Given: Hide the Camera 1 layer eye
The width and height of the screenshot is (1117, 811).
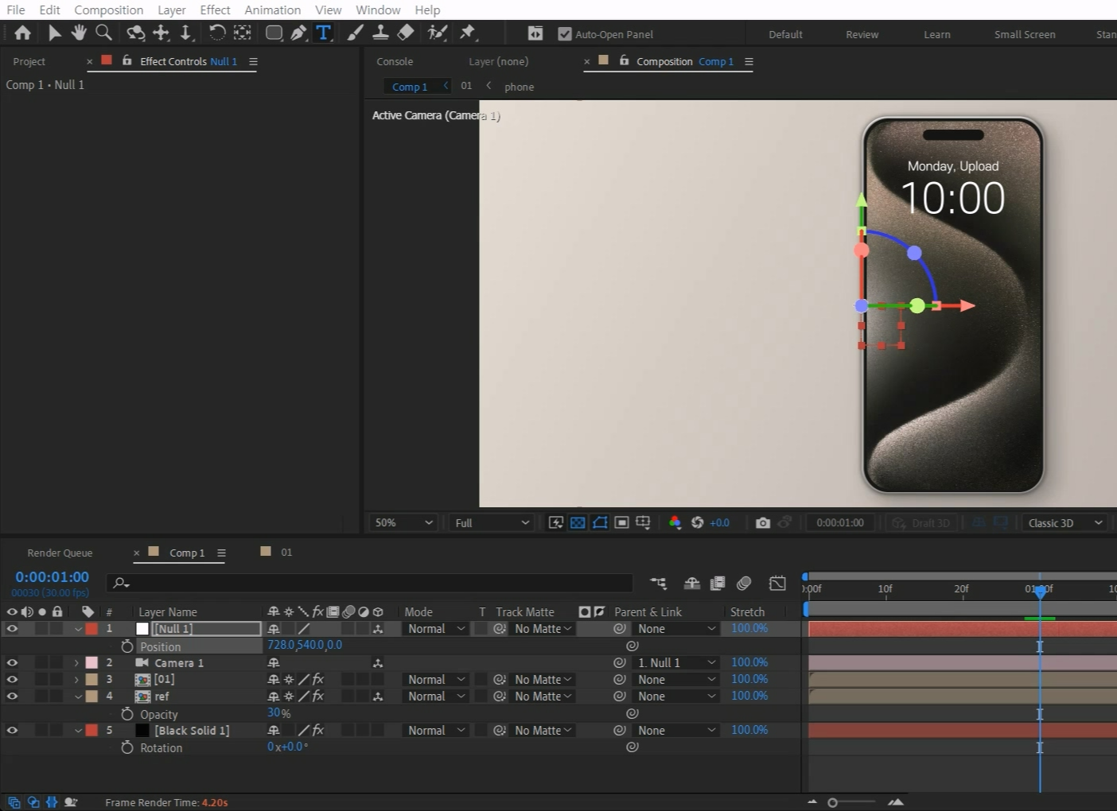Looking at the screenshot, I should pos(12,662).
